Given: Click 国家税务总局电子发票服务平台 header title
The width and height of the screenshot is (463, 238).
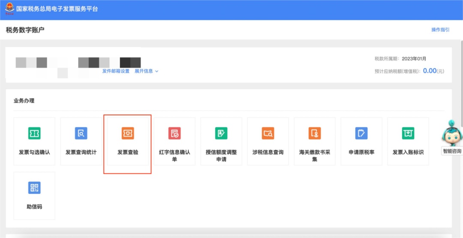Looking at the screenshot, I should click(57, 9).
